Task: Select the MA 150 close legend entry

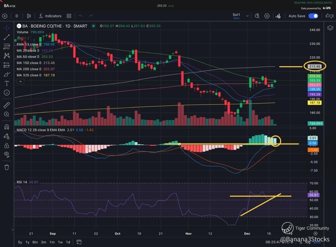Action: pos(35,63)
